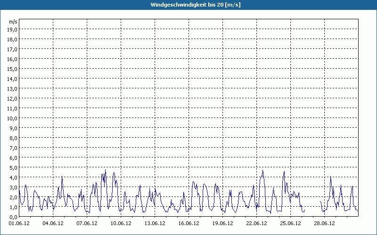Viewport: 377px width, 235px height.
Task: Click the 07.06.12 date label
Action: coord(87,224)
